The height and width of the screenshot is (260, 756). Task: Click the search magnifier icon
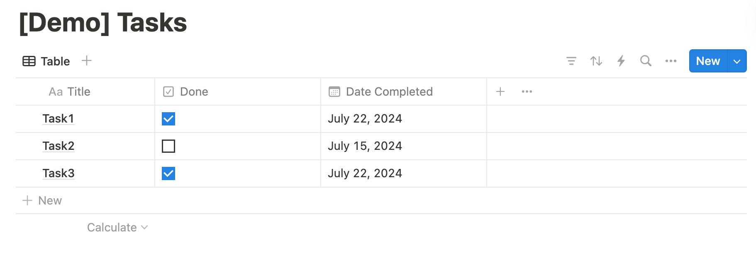click(x=646, y=61)
